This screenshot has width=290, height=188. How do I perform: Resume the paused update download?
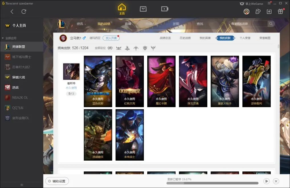coord(266,181)
